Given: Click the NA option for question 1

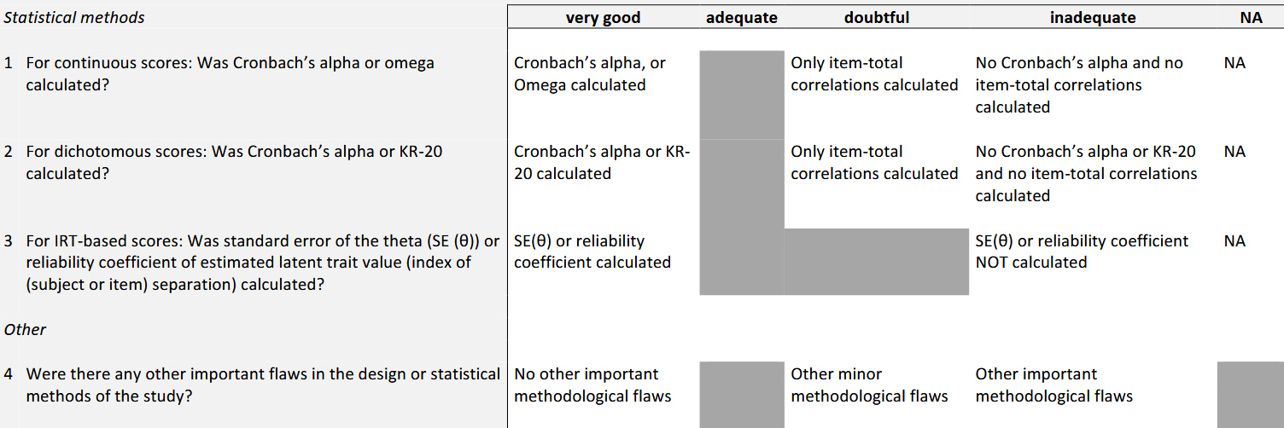Looking at the screenshot, I should pos(1234,63).
